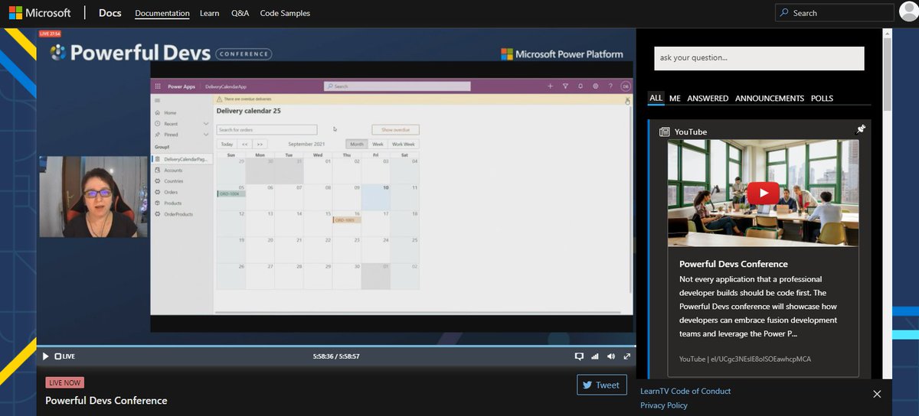
Task: Close the footer notice with X
Action: pyautogui.click(x=877, y=394)
